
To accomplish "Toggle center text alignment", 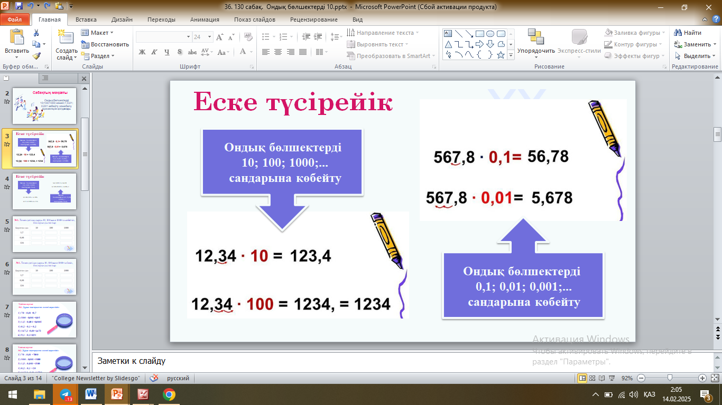I will point(277,52).
